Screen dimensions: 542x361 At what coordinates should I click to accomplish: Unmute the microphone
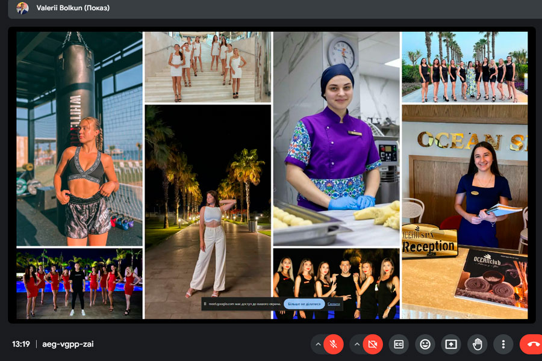333,344
